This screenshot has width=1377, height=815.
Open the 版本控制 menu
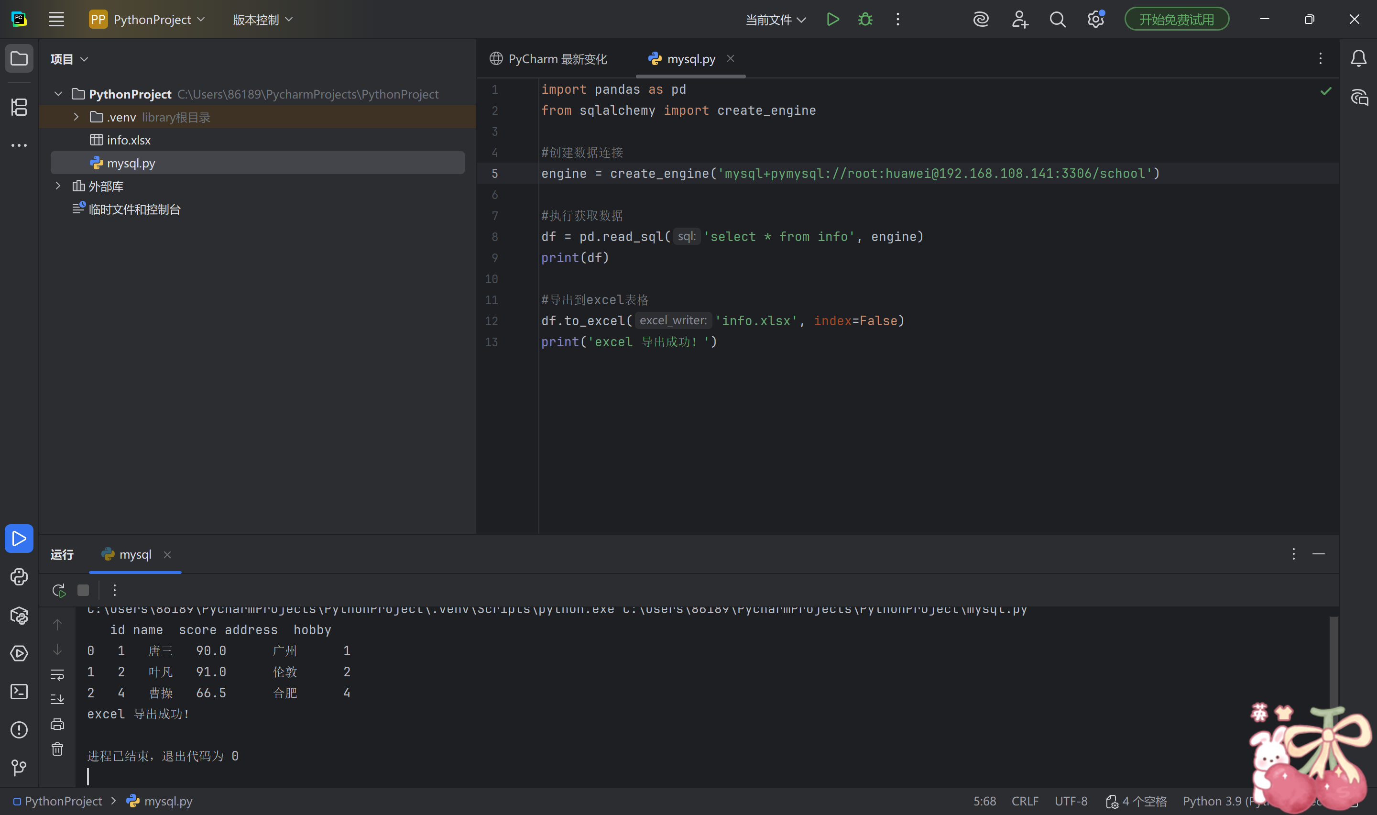(x=262, y=20)
